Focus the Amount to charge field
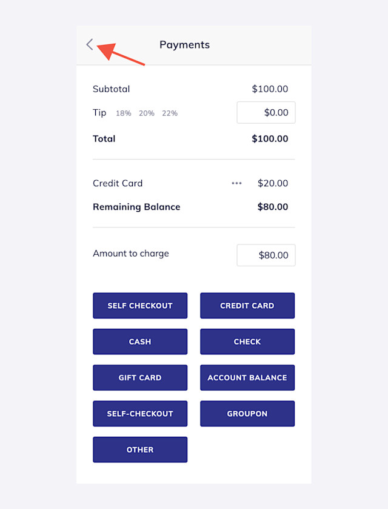The height and width of the screenshot is (509, 388). [x=266, y=255]
